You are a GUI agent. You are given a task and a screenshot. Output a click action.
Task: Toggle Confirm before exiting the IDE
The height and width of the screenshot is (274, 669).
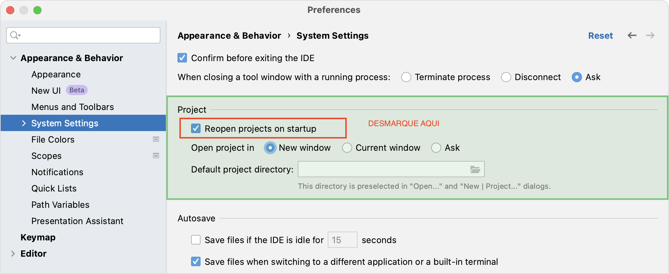(182, 58)
